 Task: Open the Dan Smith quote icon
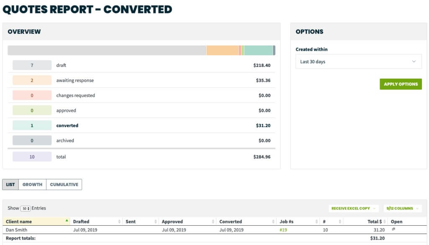(393, 229)
